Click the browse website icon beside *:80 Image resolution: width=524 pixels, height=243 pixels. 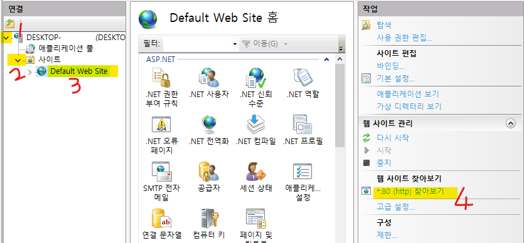click(x=366, y=192)
